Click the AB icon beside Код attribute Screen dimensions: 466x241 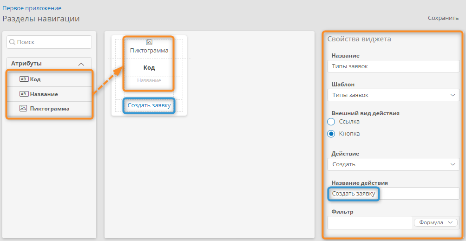pos(24,79)
